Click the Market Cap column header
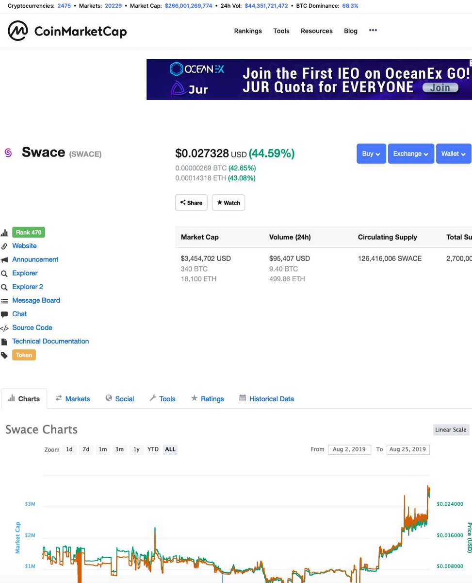The width and height of the screenshot is (472, 583). 200,237
